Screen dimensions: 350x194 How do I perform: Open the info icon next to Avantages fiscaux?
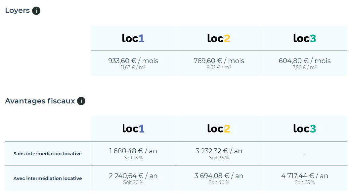pyautogui.click(x=81, y=101)
